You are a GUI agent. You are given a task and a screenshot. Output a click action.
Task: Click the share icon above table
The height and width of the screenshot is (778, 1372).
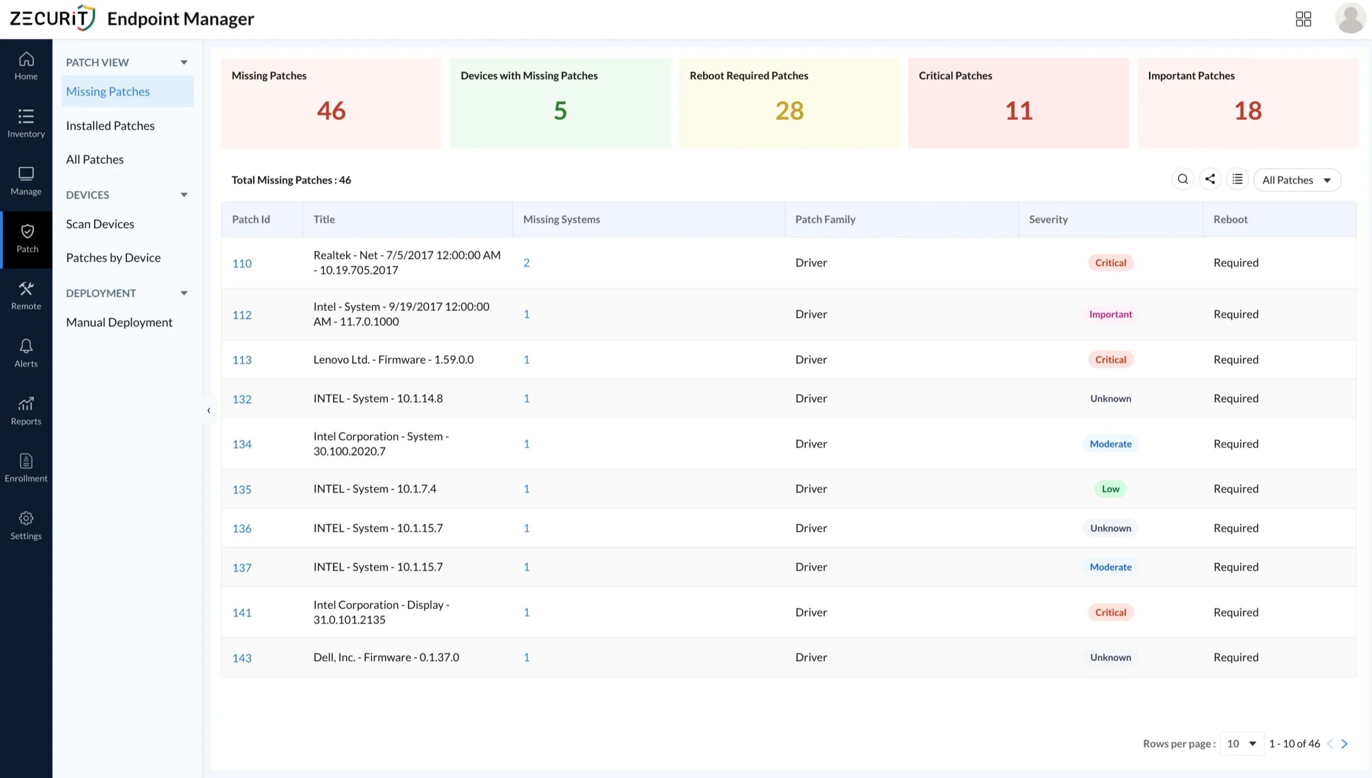(x=1210, y=179)
